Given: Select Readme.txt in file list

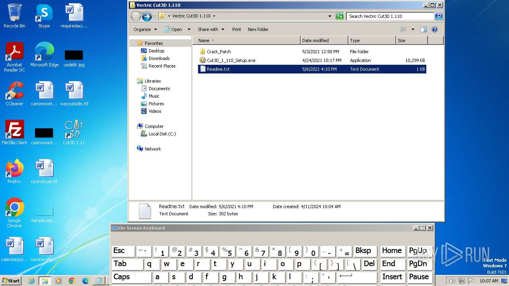Looking at the screenshot, I should tap(312, 69).
